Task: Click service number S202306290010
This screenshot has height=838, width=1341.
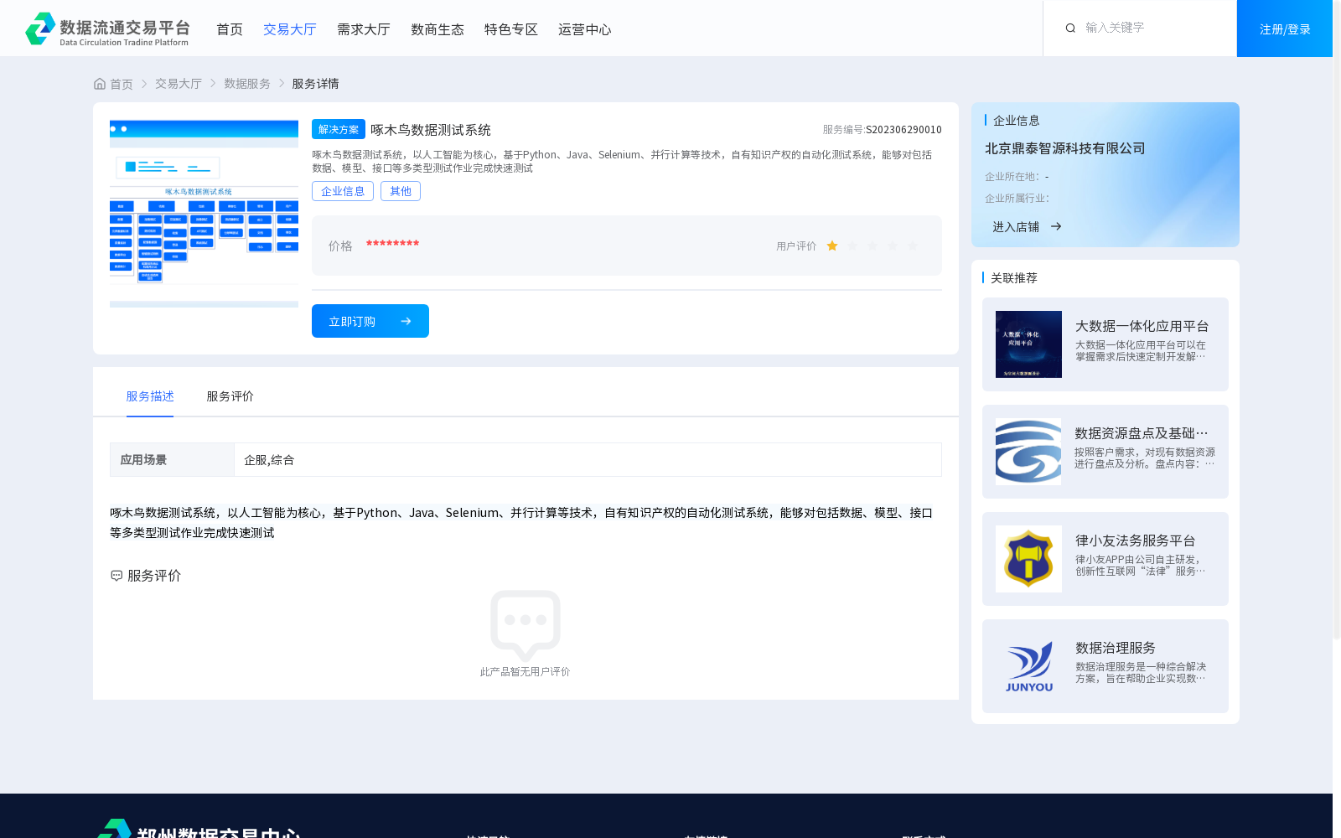Action: click(x=903, y=130)
